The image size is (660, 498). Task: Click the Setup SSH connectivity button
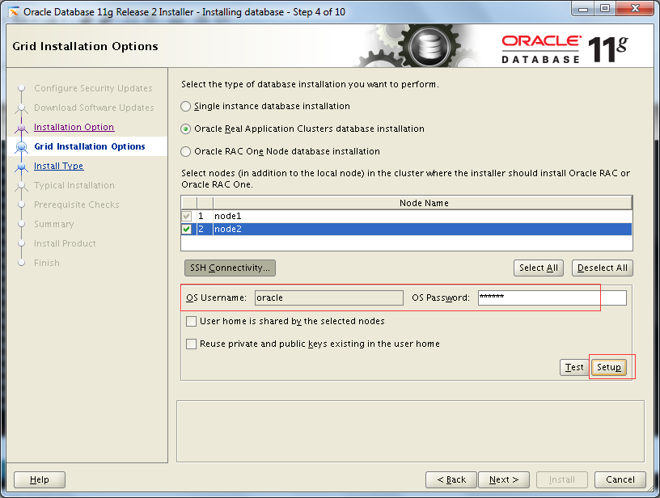click(609, 367)
